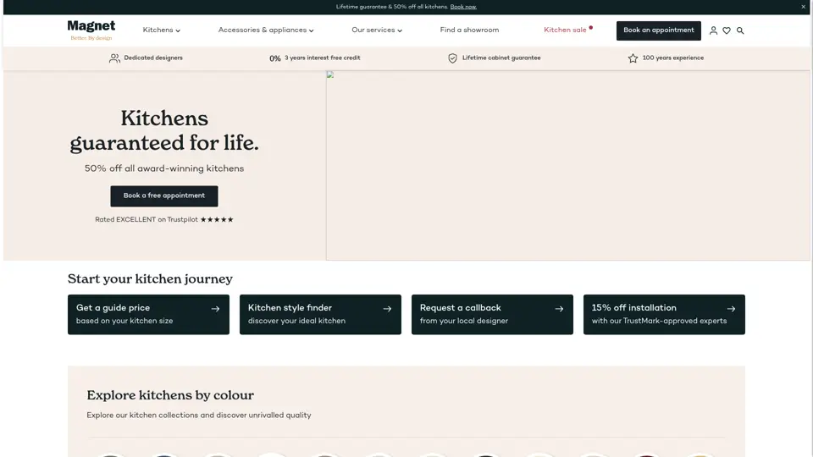Image resolution: width=813 pixels, height=457 pixels.
Task: Open the Kitchen sale page
Action: click(x=565, y=30)
